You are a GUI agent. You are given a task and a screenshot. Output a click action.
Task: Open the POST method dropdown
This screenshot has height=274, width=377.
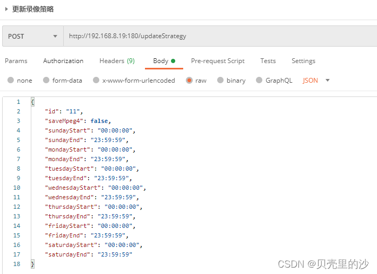pos(33,36)
